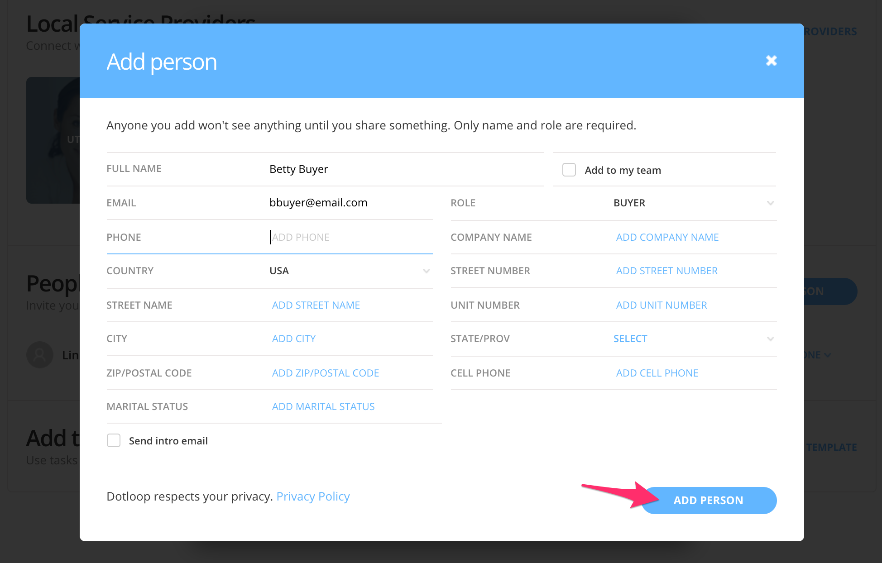Enable the Add to my team checkbox
The height and width of the screenshot is (563, 882).
pos(569,169)
